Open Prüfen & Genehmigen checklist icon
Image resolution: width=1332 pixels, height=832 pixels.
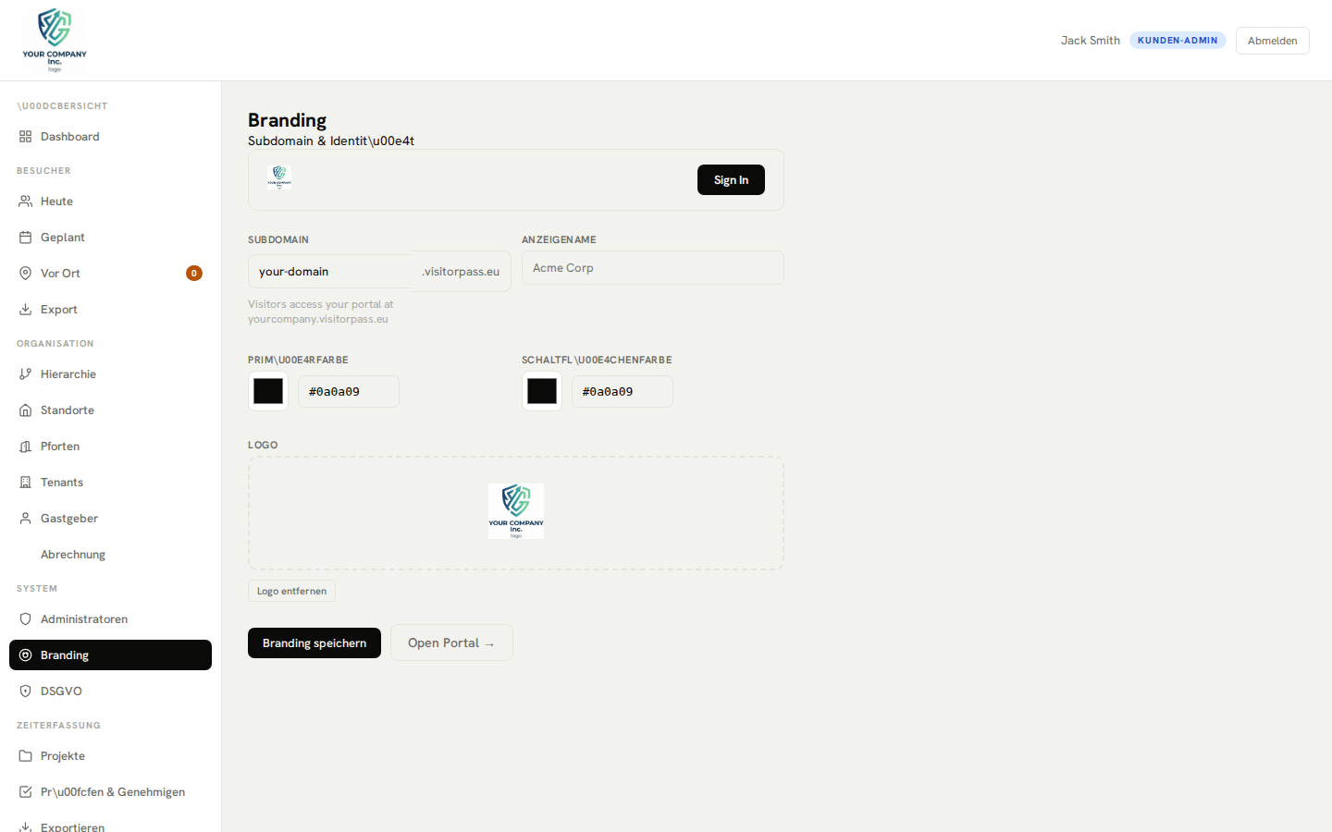25,791
